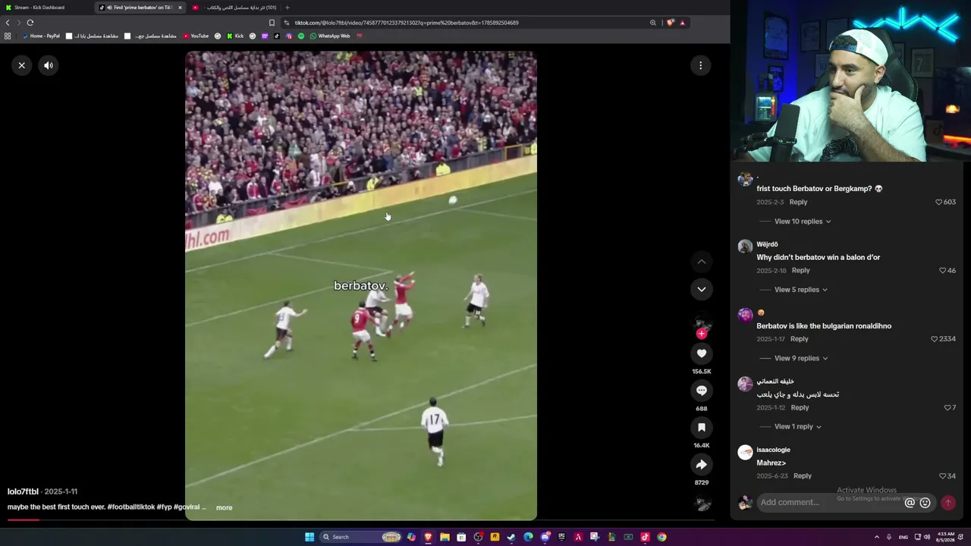
Task: Reply to the 'Berbatov or Bergkamp' comment
Action: tap(798, 202)
